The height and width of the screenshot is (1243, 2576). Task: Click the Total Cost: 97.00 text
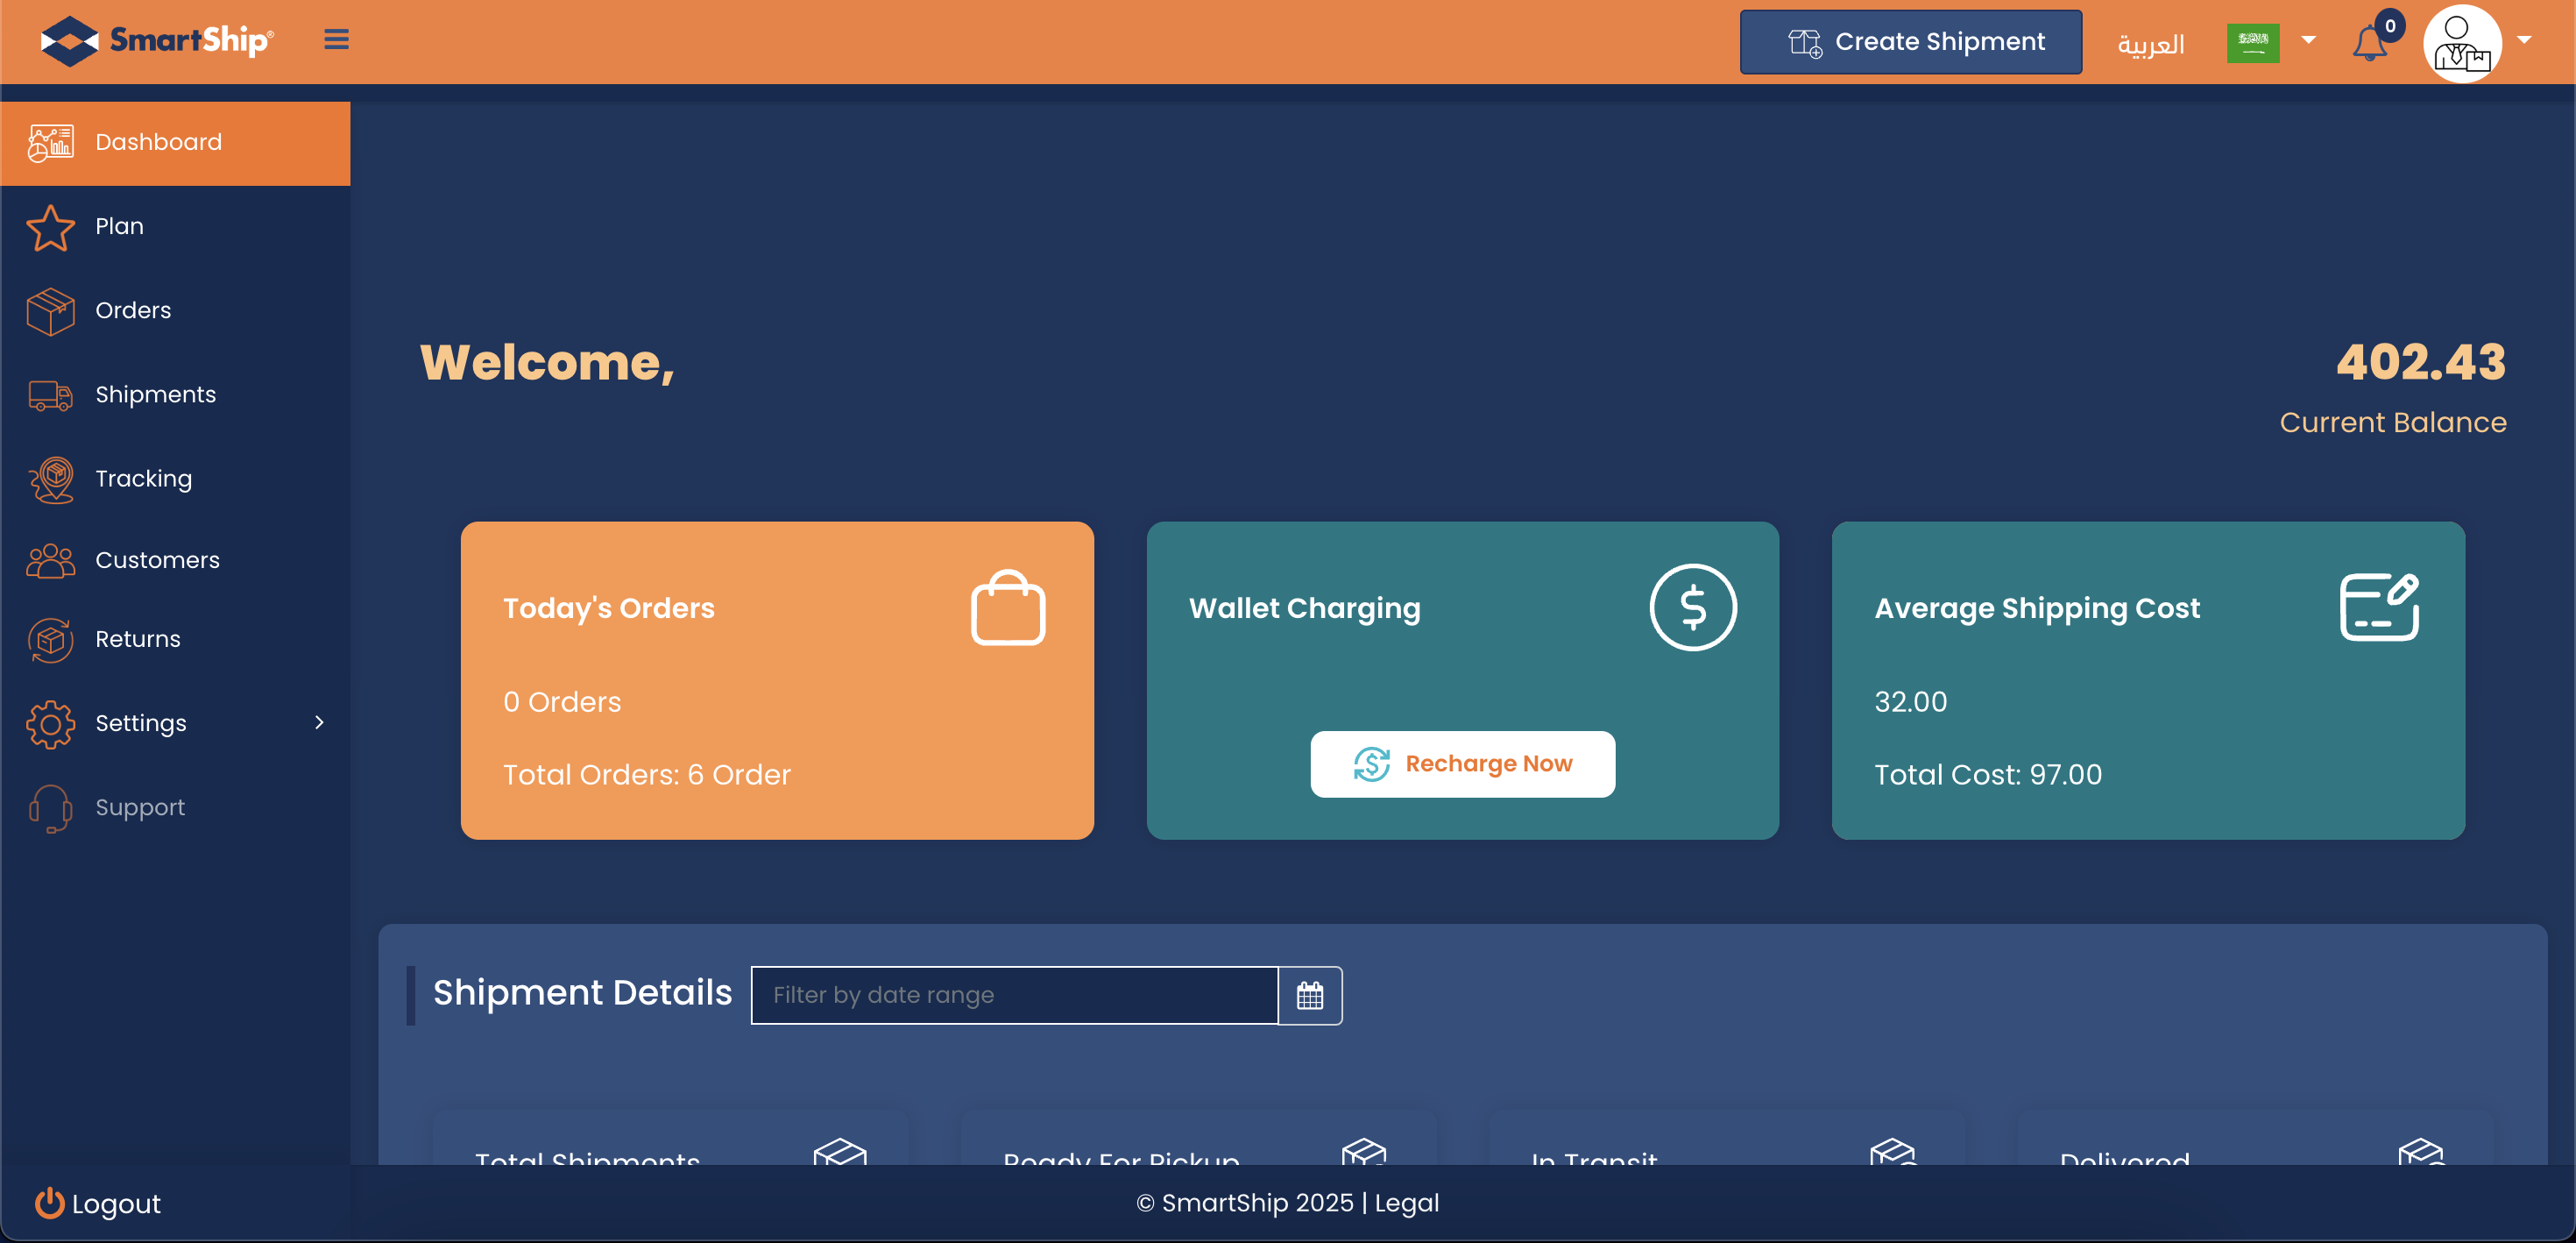1988,775
